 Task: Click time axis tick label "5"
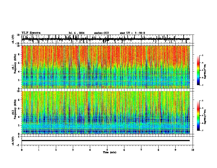(107, 150)
